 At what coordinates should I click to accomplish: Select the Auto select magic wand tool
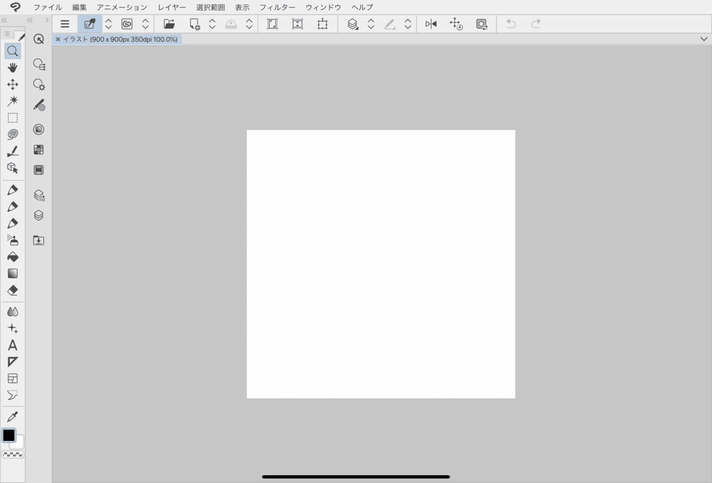[x=12, y=101]
